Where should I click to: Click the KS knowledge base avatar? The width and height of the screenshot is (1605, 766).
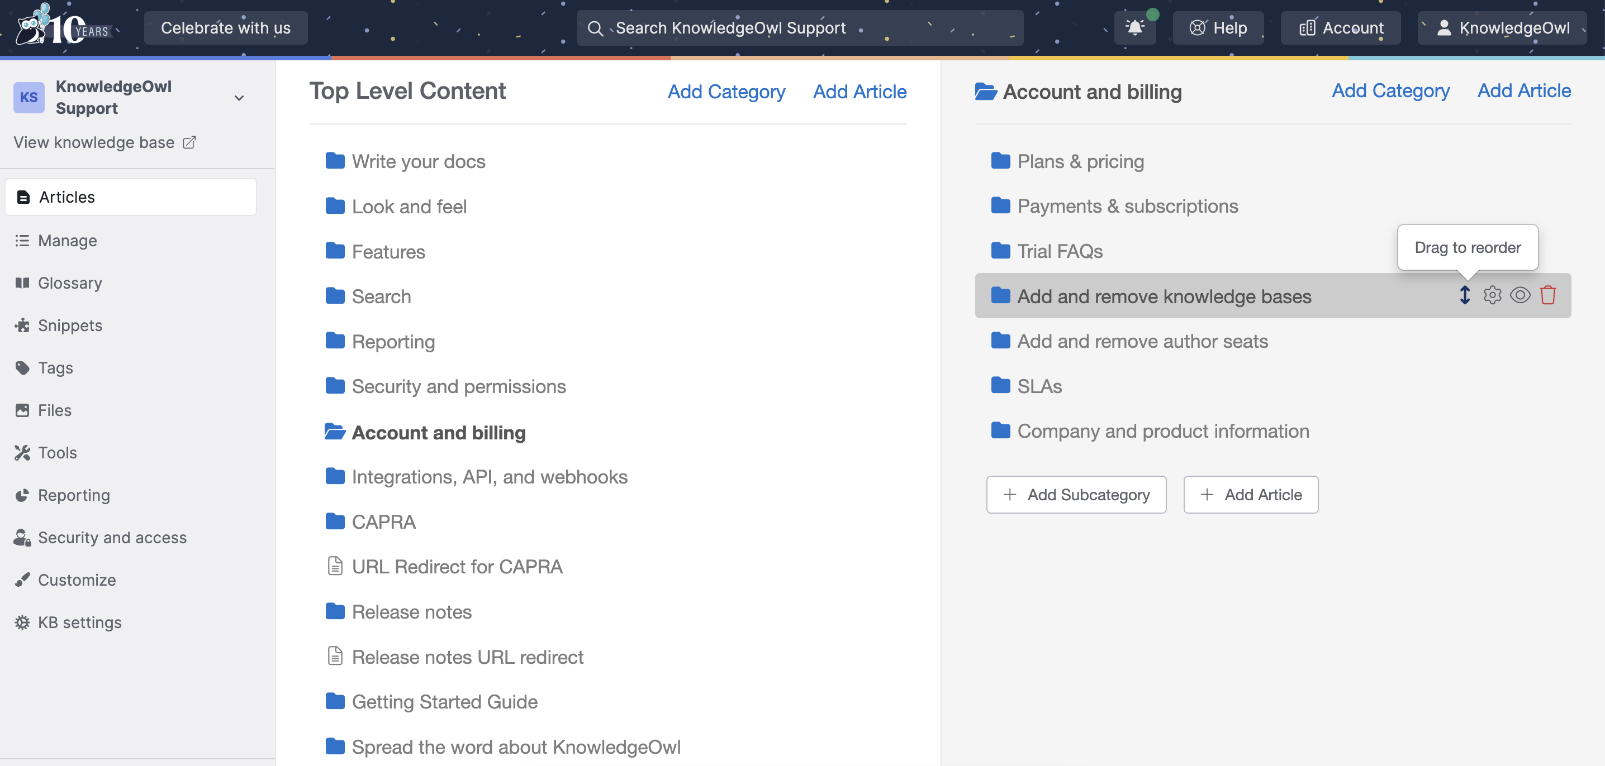pos(29,97)
